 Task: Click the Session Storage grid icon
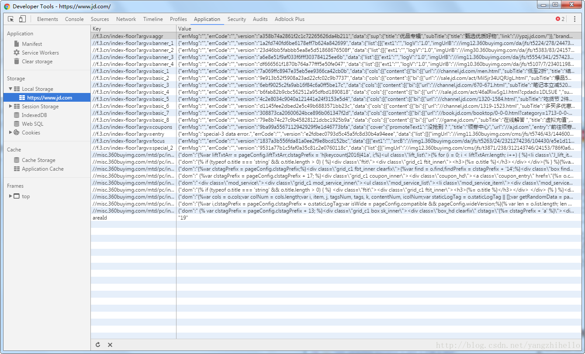coord(17,107)
